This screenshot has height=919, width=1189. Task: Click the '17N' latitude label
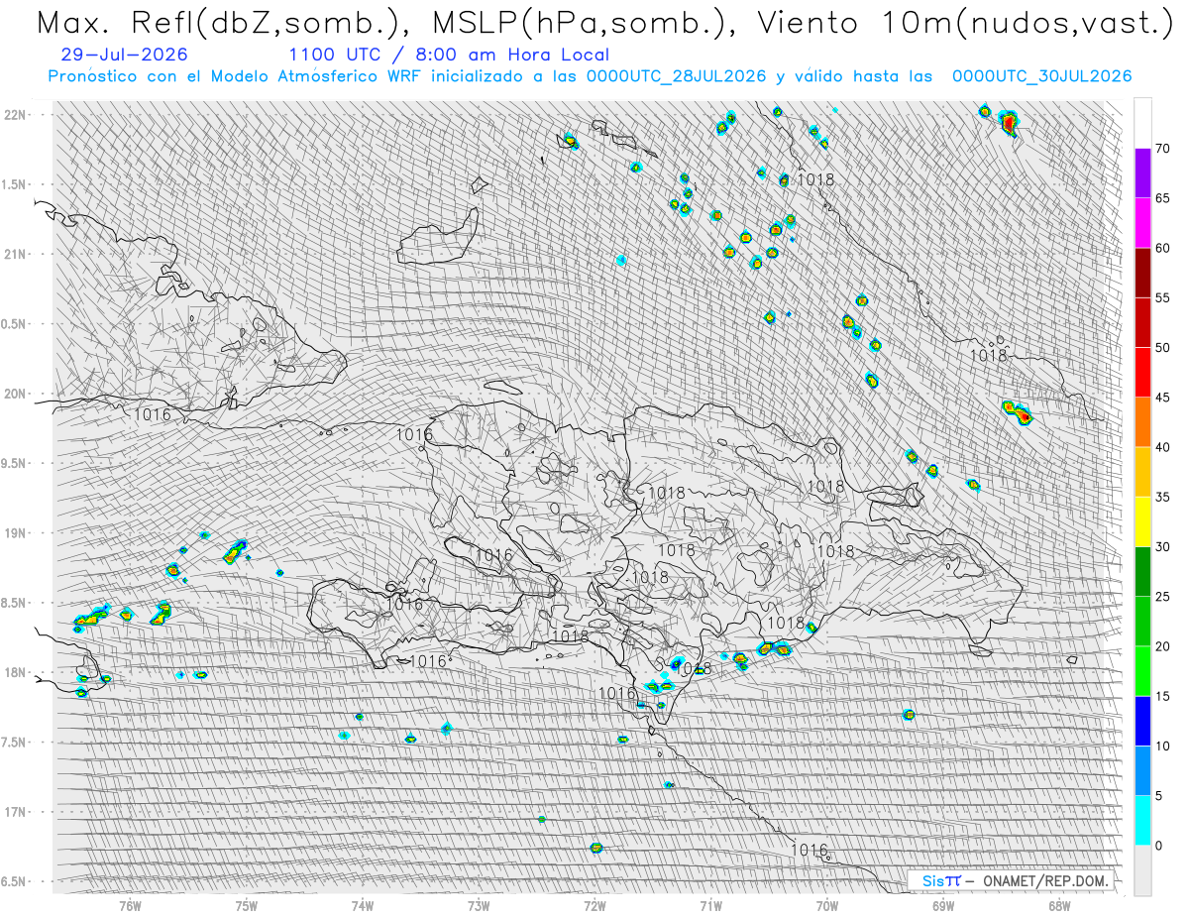(17, 812)
